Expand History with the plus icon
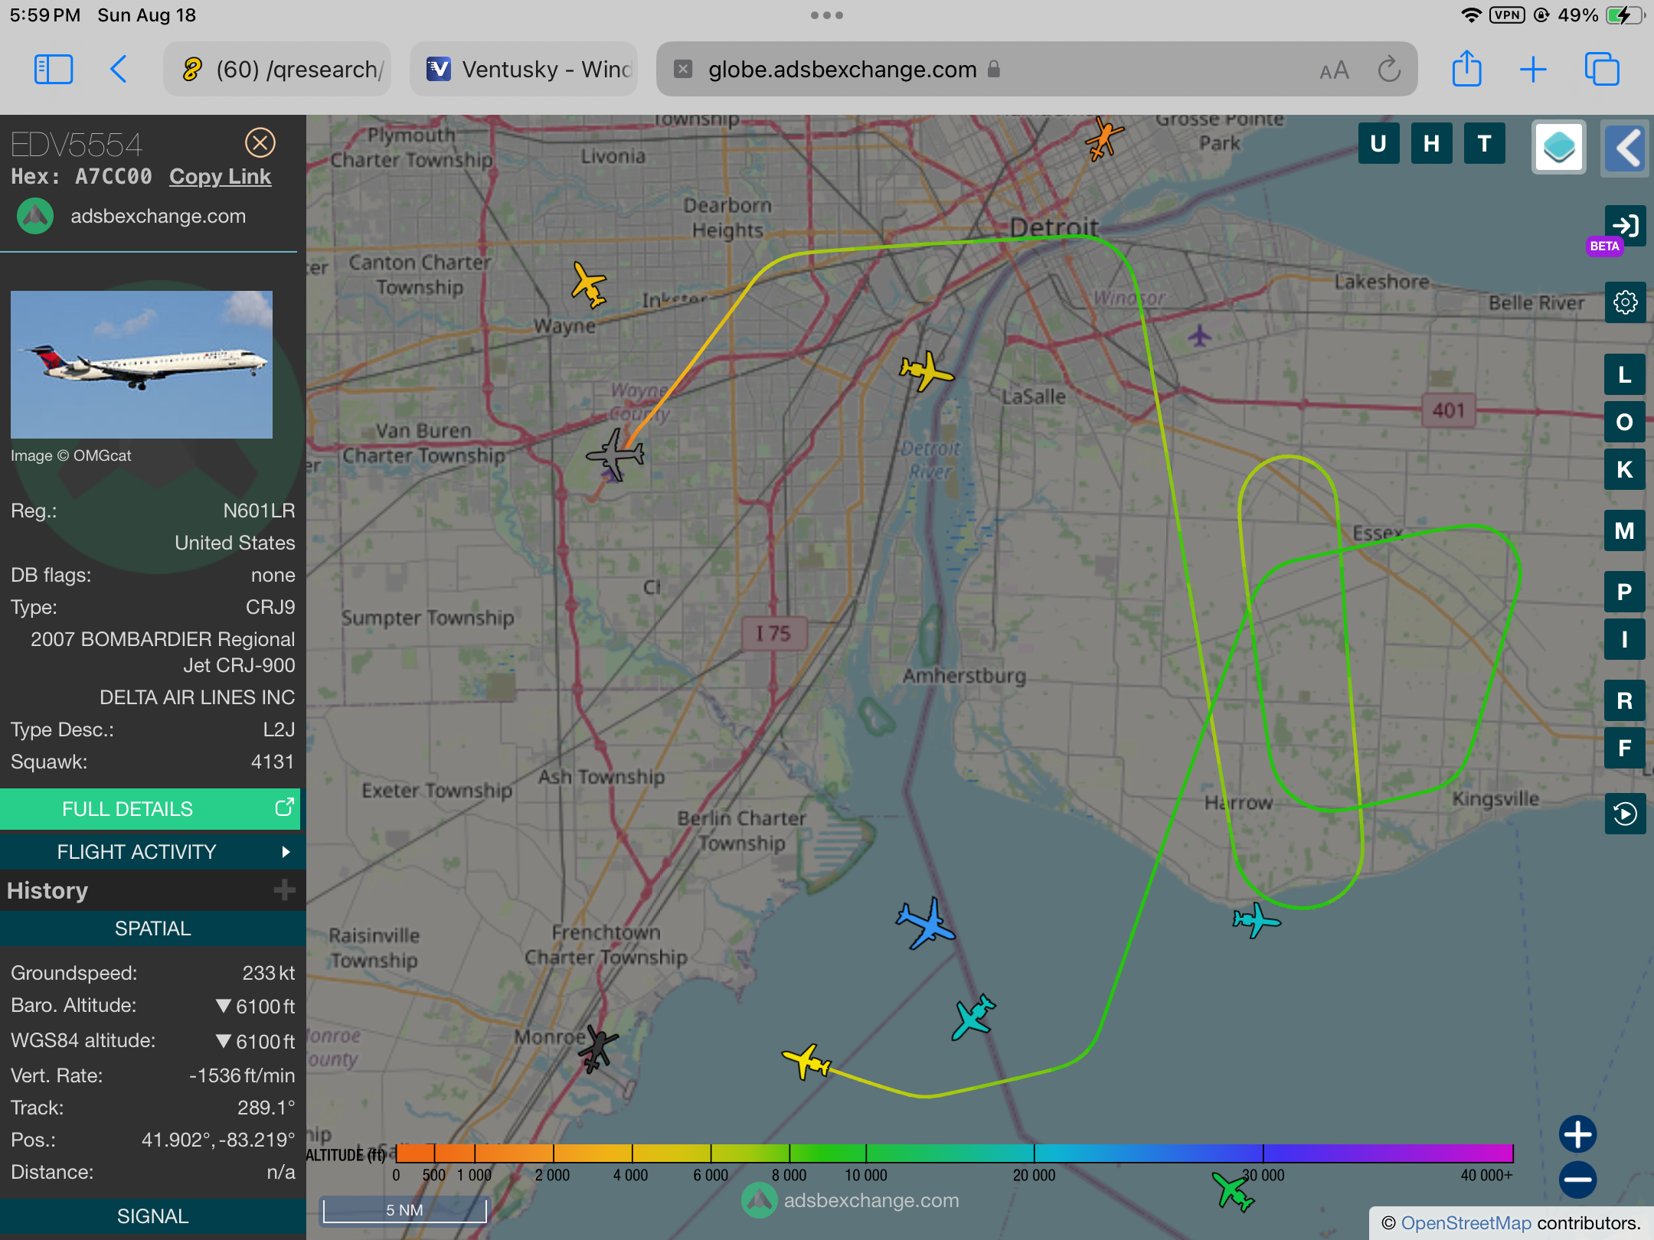Screen dimensions: 1654x1240 (x=284, y=890)
